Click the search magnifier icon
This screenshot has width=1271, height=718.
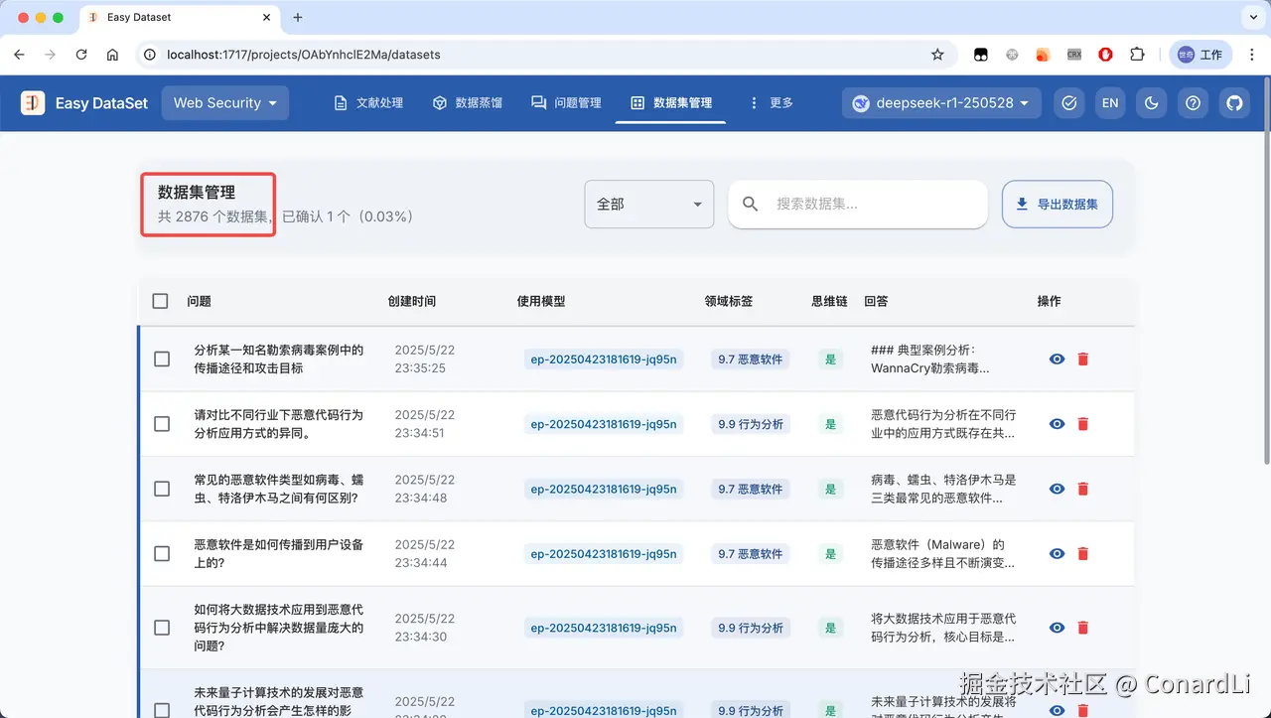click(x=751, y=204)
